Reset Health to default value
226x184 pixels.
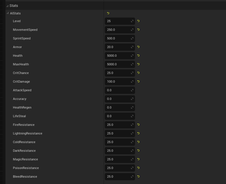pos(138,56)
